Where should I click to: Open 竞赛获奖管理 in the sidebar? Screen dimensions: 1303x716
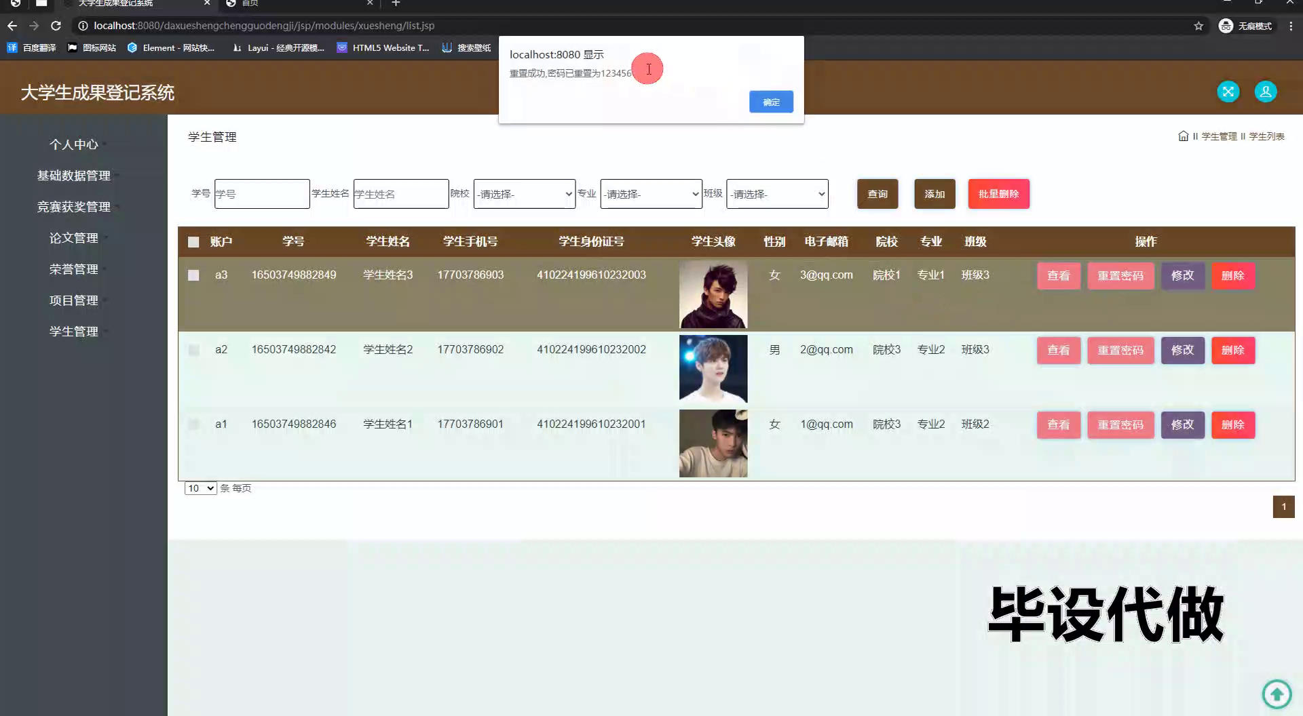[x=73, y=207]
